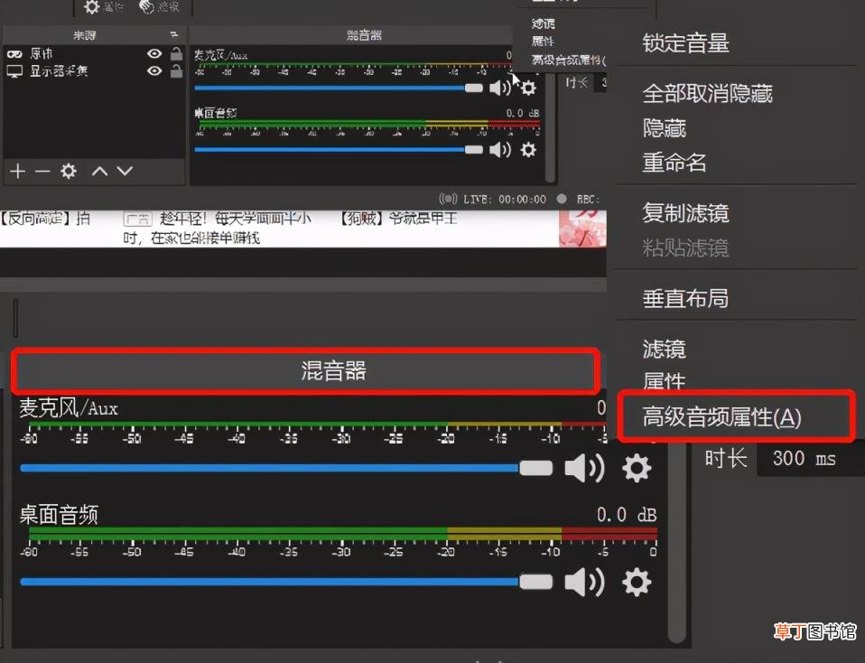865x663 pixels.
Task: Open 滤镜 in the small context menu
Action: (x=544, y=23)
